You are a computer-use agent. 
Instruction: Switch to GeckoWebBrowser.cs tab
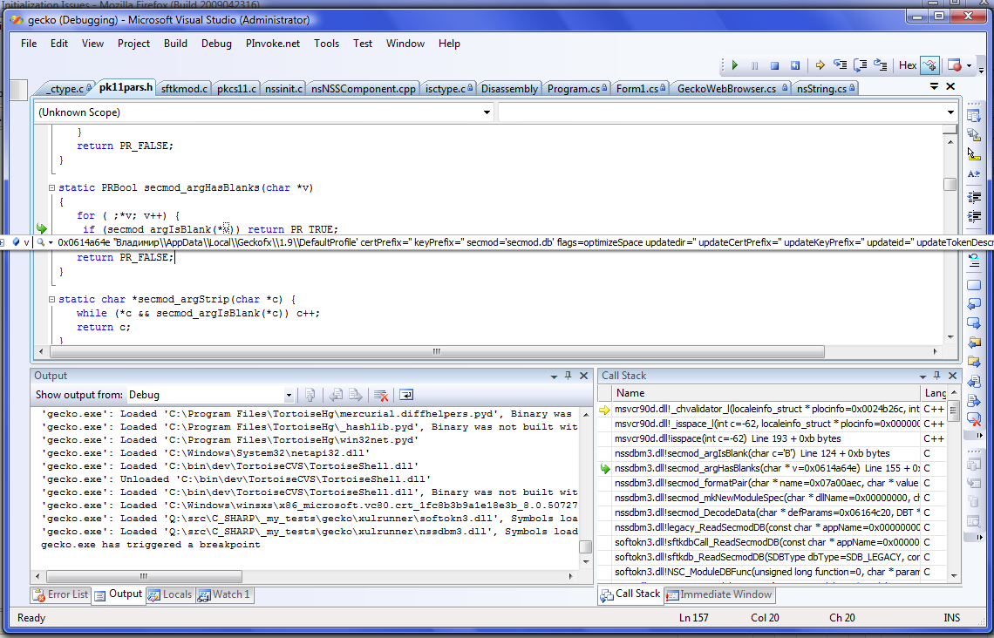pyautogui.click(x=729, y=89)
